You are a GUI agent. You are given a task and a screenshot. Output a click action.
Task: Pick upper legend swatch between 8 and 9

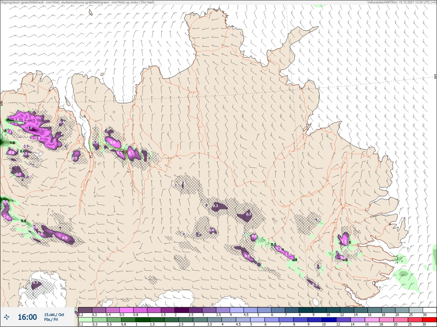click(306, 310)
